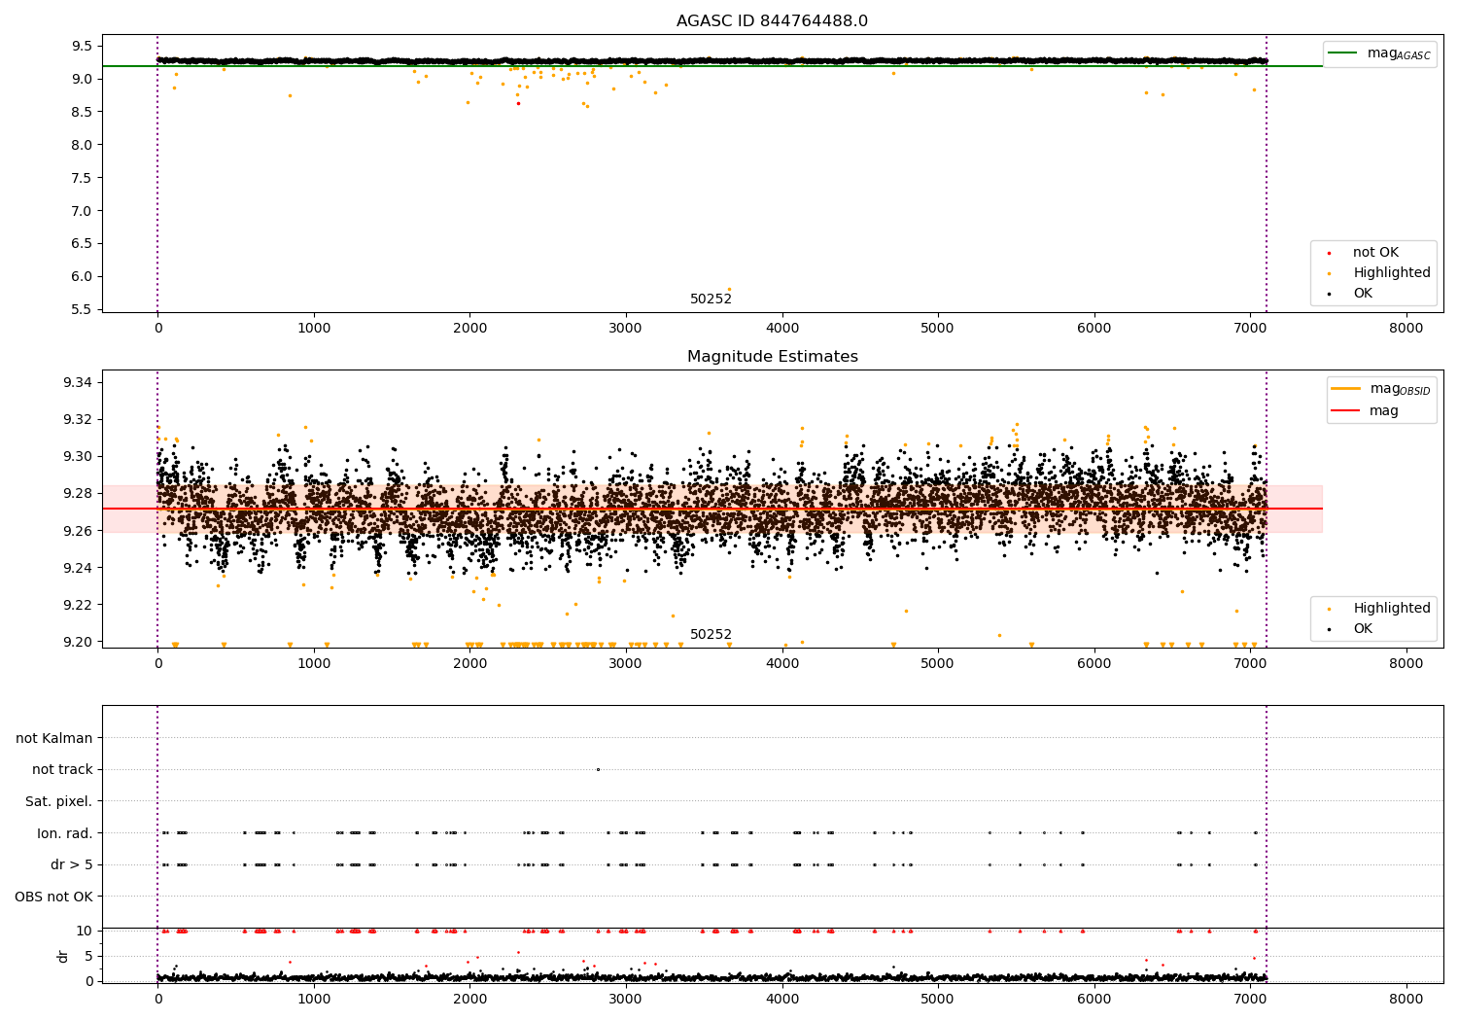Click the '9.28' y-axis tick in the middle plot
The width and height of the screenshot is (1458, 1021).
[77, 494]
